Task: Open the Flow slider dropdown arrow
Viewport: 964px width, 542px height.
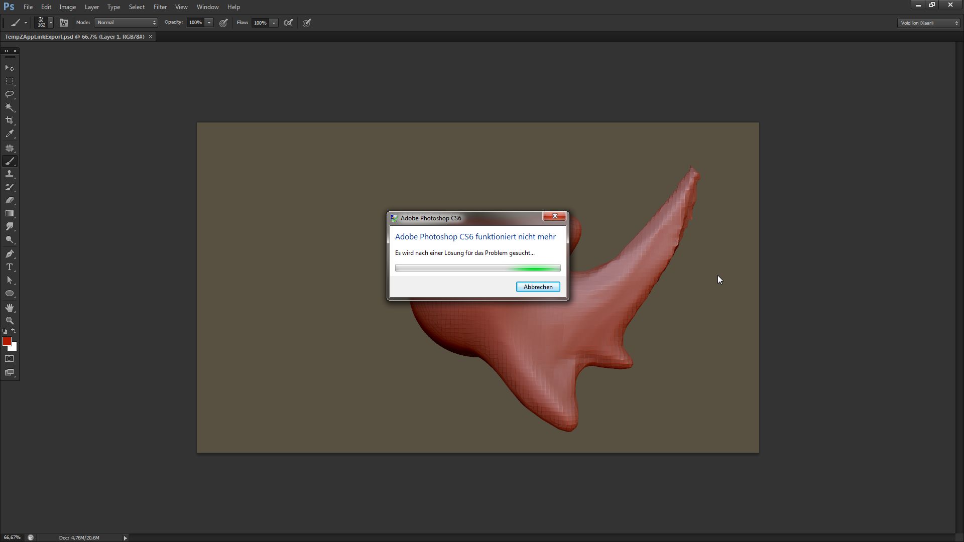Action: click(274, 23)
